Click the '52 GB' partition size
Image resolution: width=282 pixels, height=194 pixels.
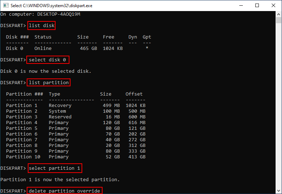(113, 157)
